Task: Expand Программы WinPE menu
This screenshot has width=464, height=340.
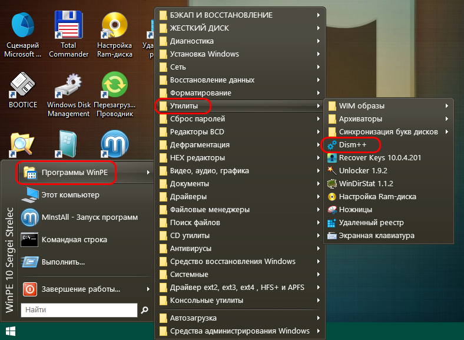Action: click(x=86, y=173)
